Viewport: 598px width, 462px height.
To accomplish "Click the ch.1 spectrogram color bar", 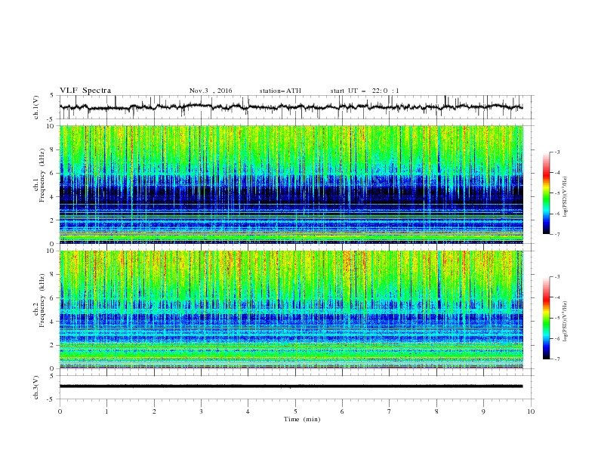I will point(546,193).
